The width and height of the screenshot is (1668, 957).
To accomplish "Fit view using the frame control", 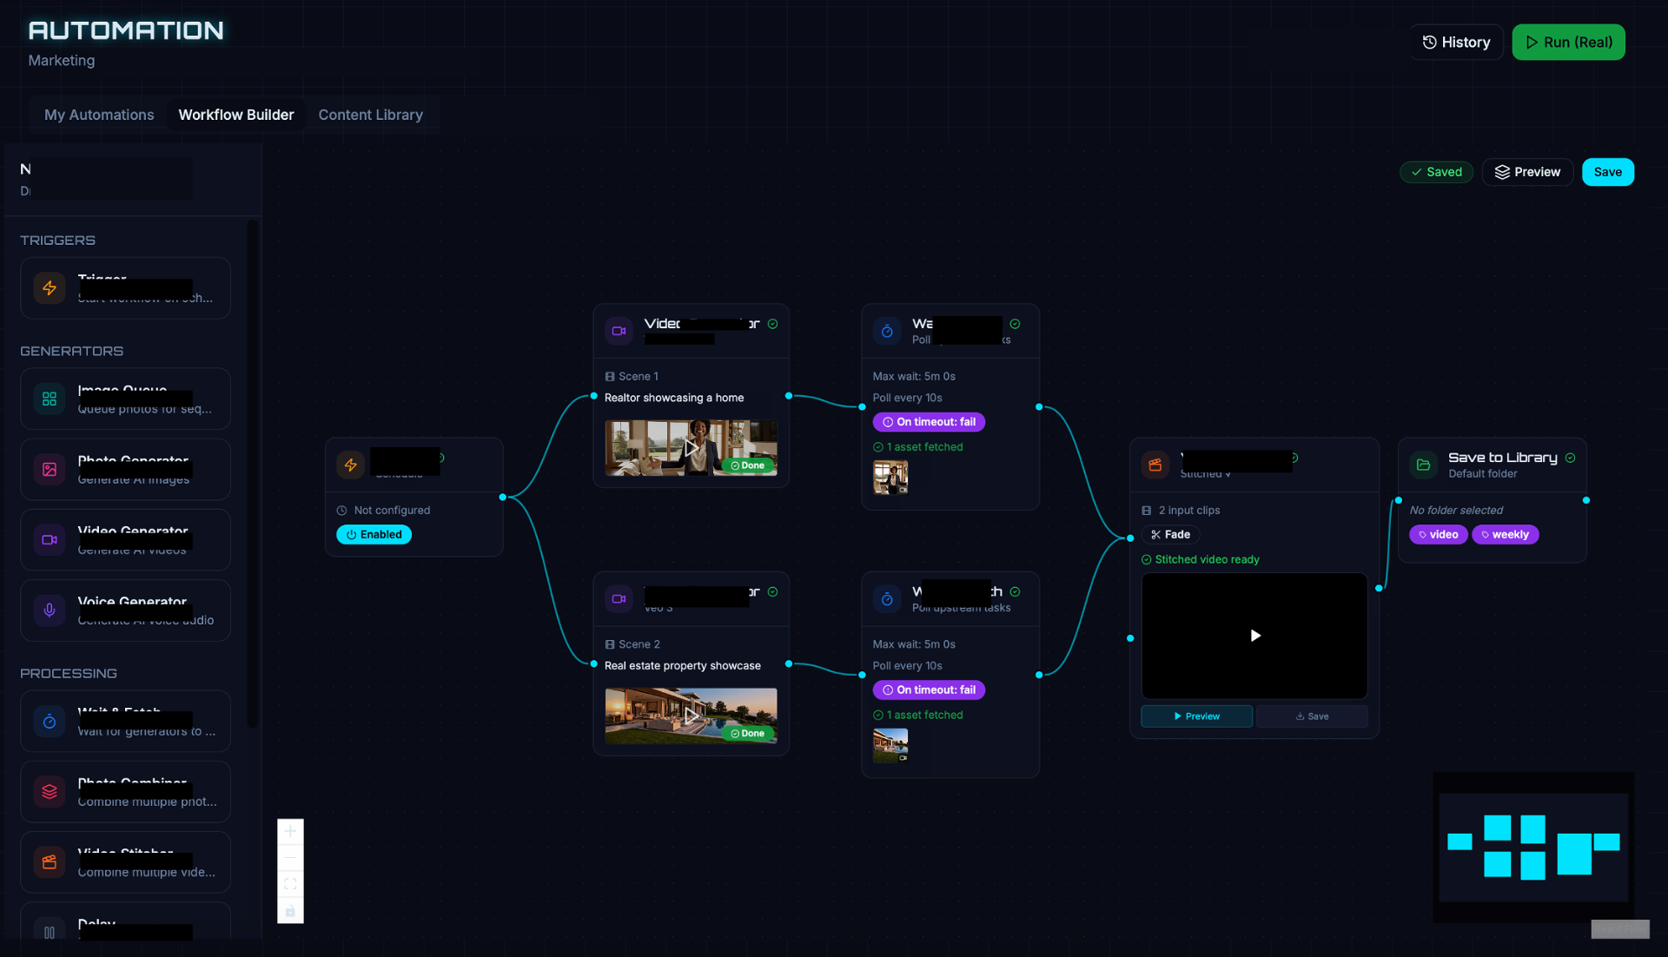I will pos(290,884).
